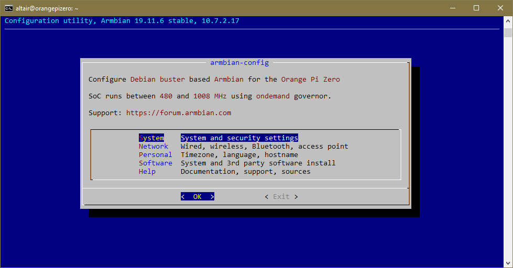Maximize the terminal window
The height and width of the screenshot is (268, 513).
tap(476, 8)
